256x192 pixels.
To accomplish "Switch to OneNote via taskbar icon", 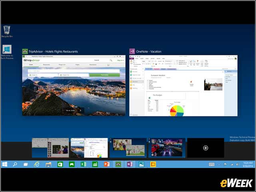I will coord(130,164).
